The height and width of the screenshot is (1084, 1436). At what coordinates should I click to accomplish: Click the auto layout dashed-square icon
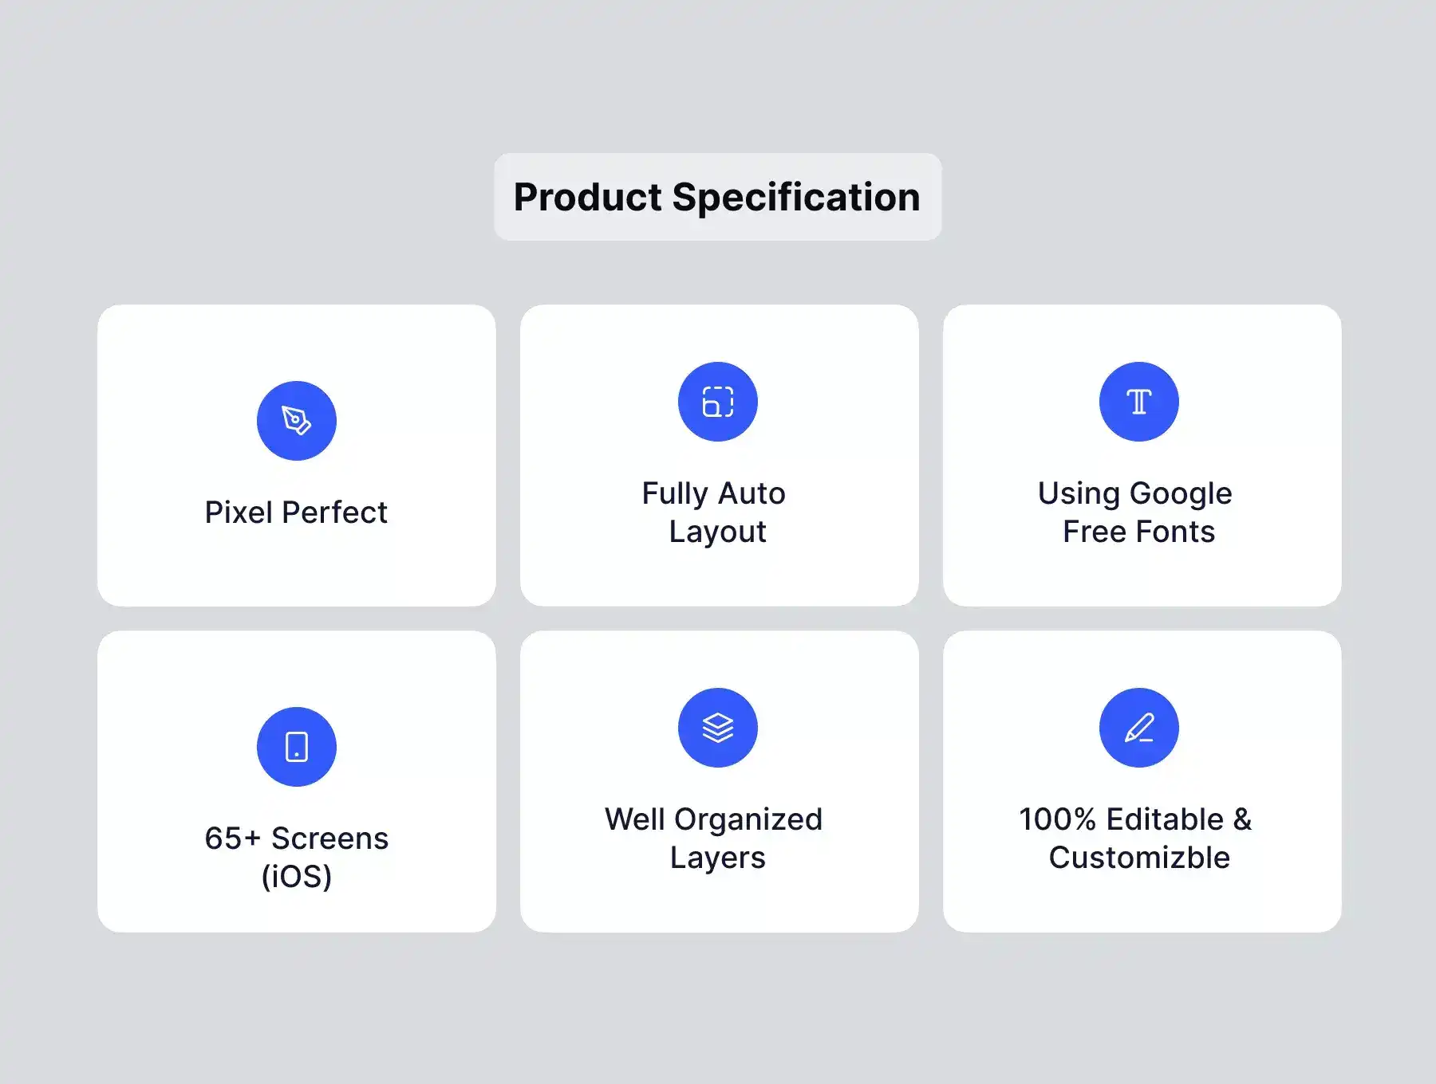717,402
